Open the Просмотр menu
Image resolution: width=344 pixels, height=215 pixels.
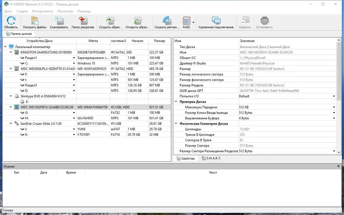click(x=65, y=11)
